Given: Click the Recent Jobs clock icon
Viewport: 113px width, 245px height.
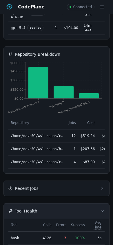Looking at the screenshot, I should [10, 188].
